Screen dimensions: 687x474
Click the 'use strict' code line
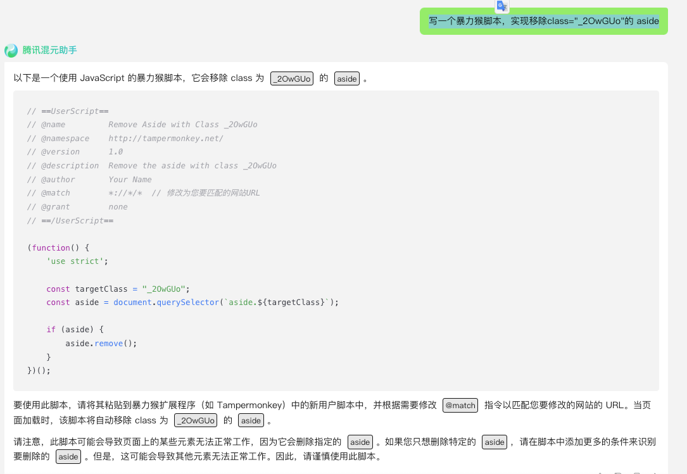pos(77,261)
